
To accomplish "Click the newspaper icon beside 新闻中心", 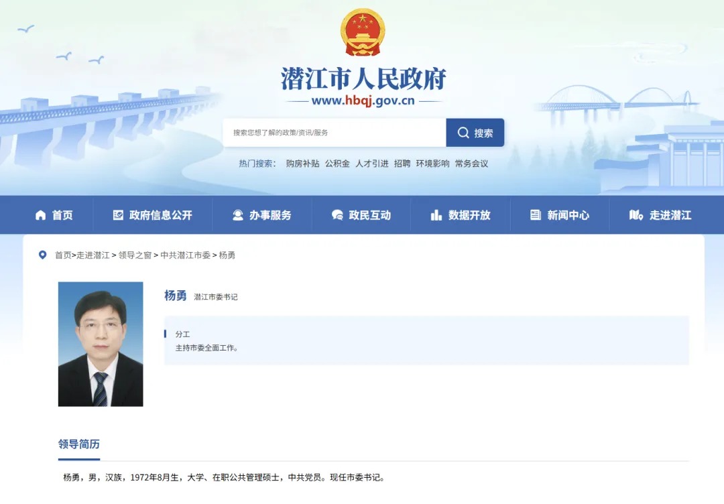I will (x=536, y=215).
